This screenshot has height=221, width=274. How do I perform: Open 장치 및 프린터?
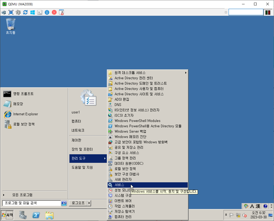coord(82,149)
